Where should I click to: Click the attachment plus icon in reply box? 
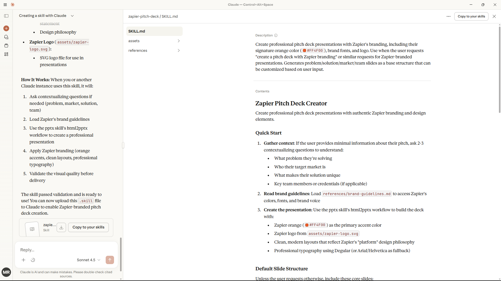[x=23, y=260]
